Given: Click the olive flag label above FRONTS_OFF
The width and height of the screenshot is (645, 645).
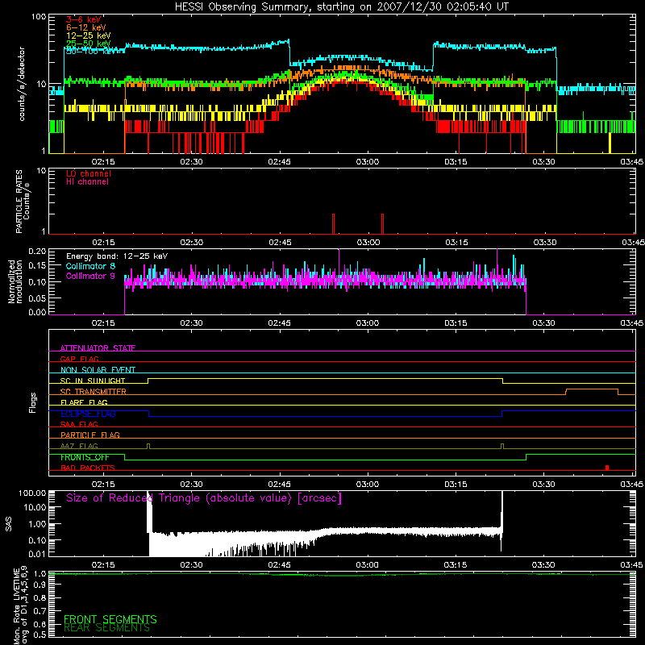Looking at the screenshot, I should 79,446.
